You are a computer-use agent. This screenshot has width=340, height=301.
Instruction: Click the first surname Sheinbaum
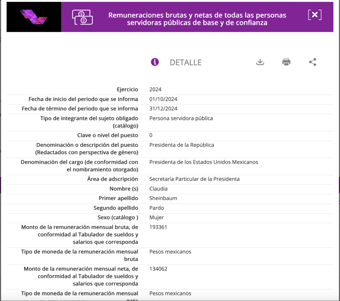[x=163, y=198]
